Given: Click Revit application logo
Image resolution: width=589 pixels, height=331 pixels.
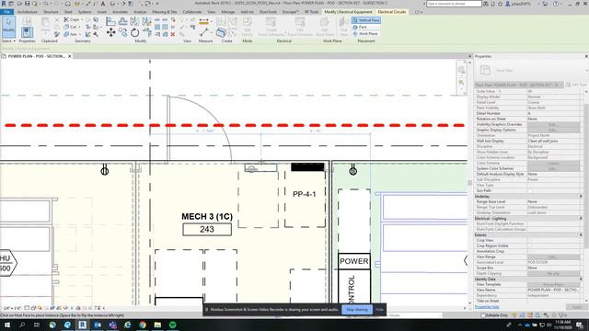Looking at the screenshot, I should pyautogui.click(x=4, y=4).
